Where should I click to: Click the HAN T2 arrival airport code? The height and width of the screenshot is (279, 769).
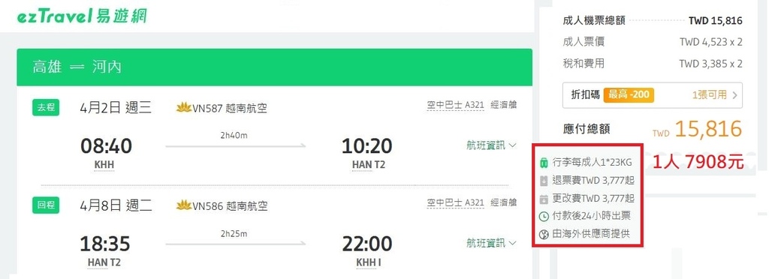(x=369, y=166)
